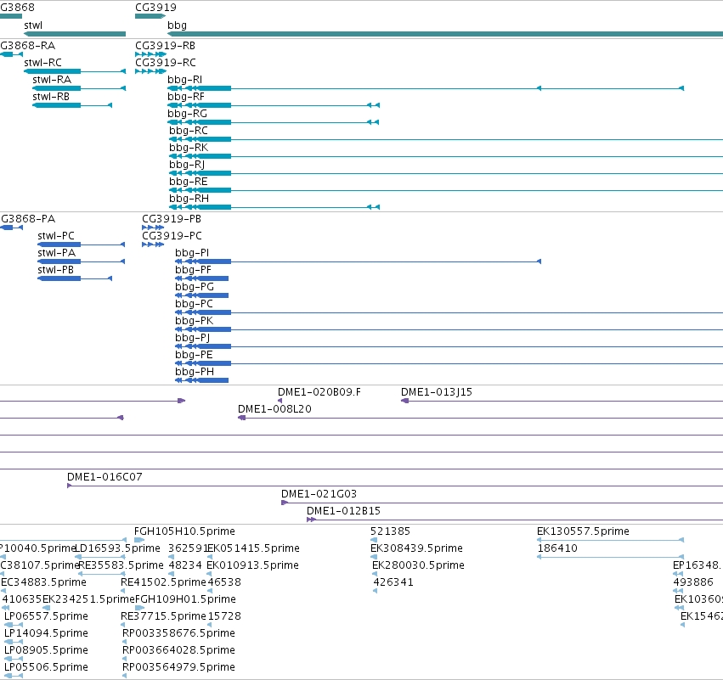Select the bbg-RF transcript label
The width and height of the screenshot is (723, 680).
pos(186,97)
